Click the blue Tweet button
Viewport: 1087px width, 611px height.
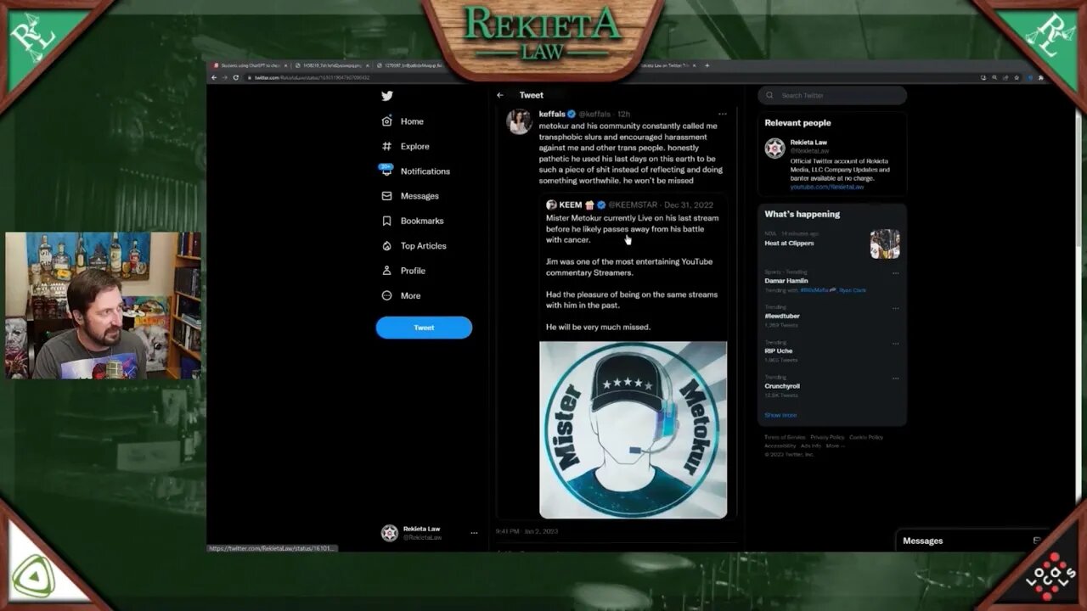coord(424,328)
